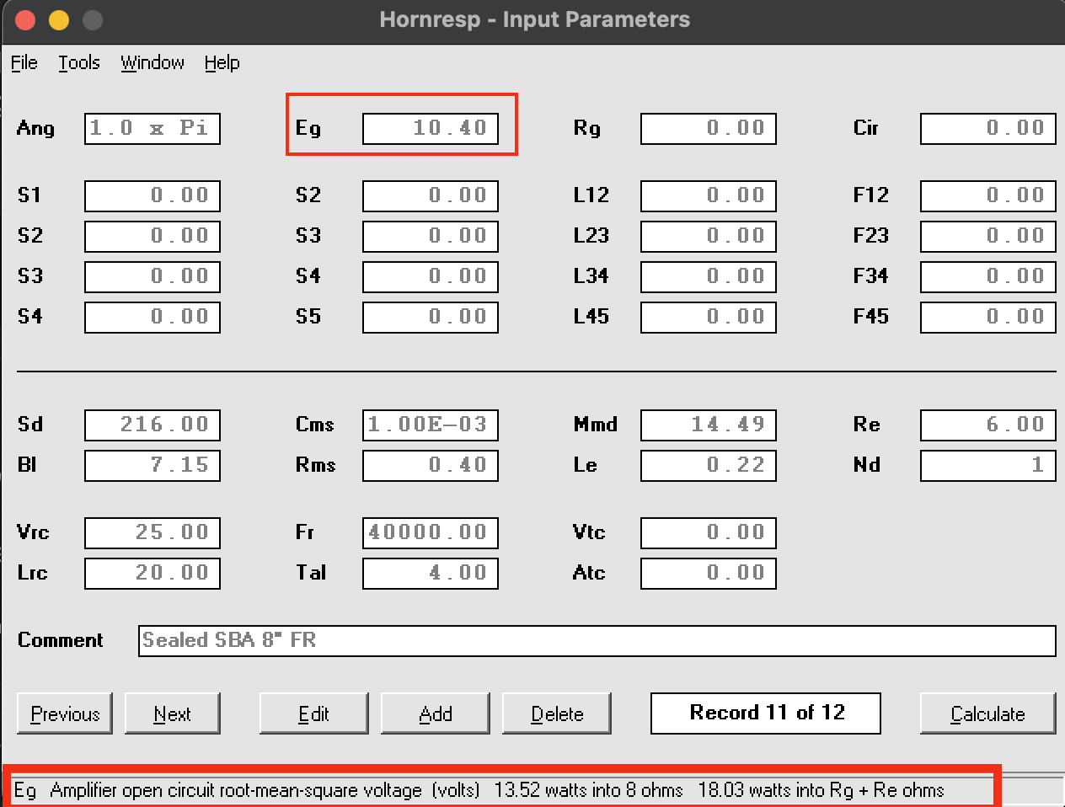Select the S2 field in the L23 row
Screen dimensions: 1065x807
(x=153, y=237)
